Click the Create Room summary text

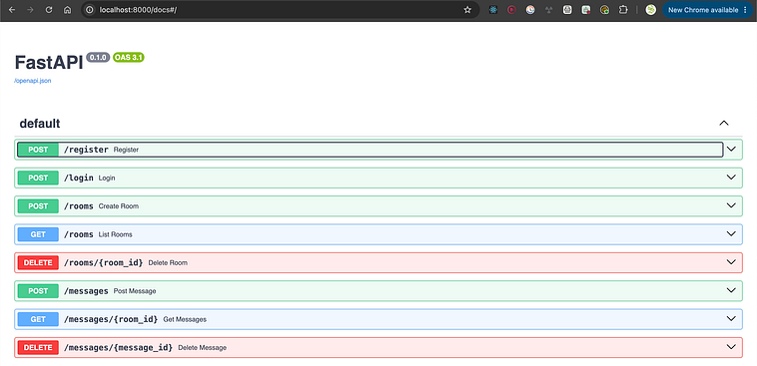(118, 205)
